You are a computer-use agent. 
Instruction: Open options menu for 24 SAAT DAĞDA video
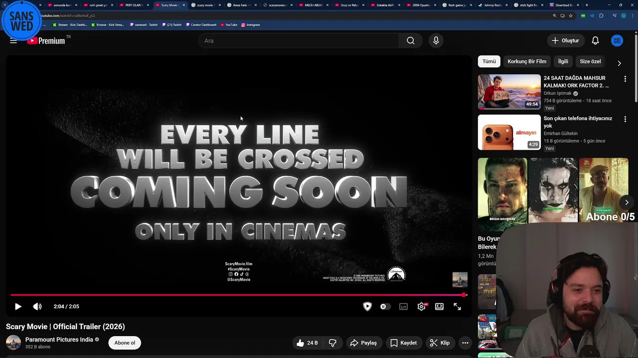[625, 79]
